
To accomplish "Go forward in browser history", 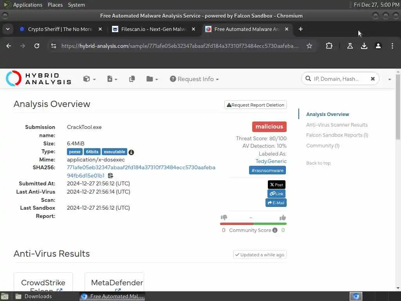I will coord(23,46).
